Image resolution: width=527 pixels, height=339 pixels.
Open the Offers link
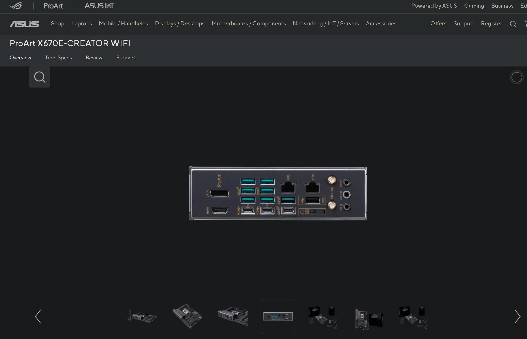(x=438, y=24)
